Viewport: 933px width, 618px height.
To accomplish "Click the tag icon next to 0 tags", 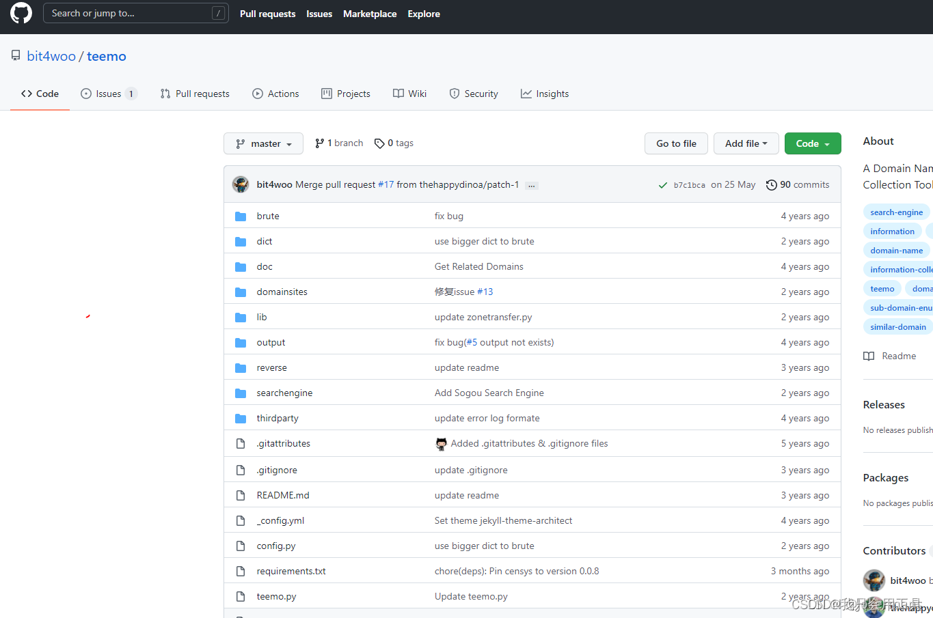I will click(x=379, y=143).
